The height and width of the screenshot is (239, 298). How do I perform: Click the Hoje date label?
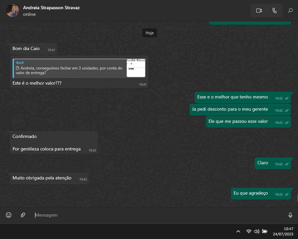149,33
